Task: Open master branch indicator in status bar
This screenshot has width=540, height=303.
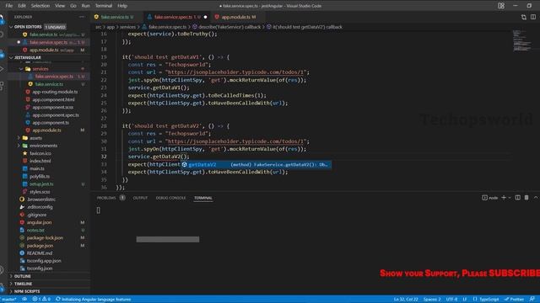Action: [9, 300]
